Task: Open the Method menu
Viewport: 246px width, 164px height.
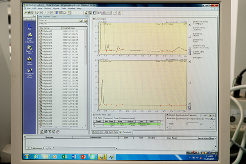Action: click(x=48, y=8)
